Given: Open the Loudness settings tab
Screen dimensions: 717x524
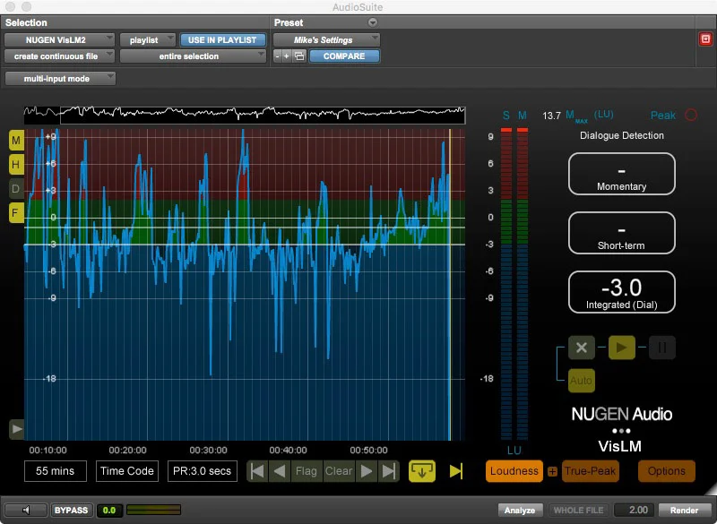Looking at the screenshot, I should 514,471.
